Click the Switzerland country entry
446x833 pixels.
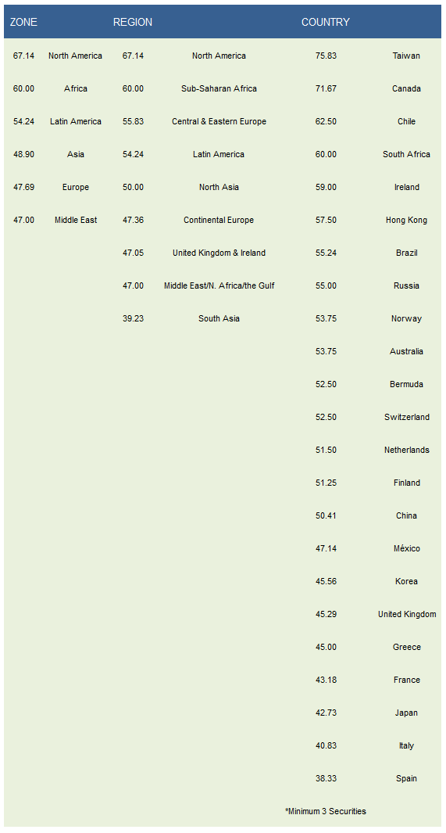(x=407, y=417)
